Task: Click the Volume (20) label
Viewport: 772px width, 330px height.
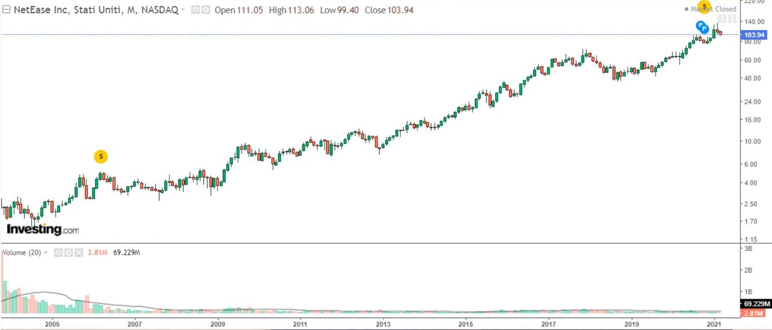Action: click(x=21, y=253)
